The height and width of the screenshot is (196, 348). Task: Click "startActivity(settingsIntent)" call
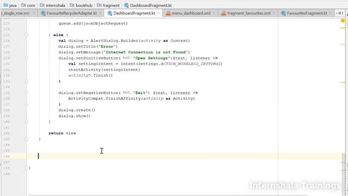[x=104, y=70]
